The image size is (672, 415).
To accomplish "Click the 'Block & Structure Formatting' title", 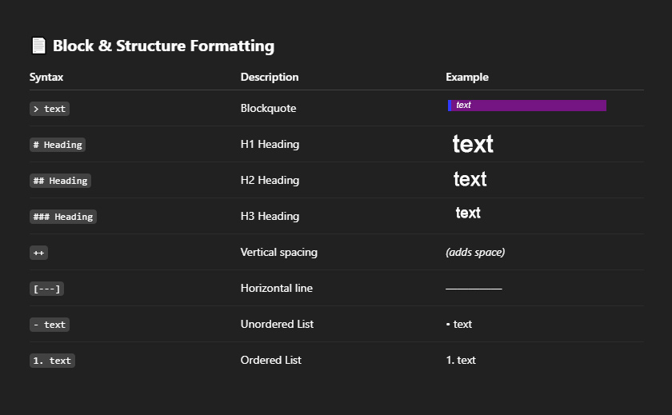I will pyautogui.click(x=163, y=46).
